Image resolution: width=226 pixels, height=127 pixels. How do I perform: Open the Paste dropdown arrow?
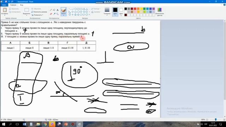pyautogui.click(x=5, y=15)
